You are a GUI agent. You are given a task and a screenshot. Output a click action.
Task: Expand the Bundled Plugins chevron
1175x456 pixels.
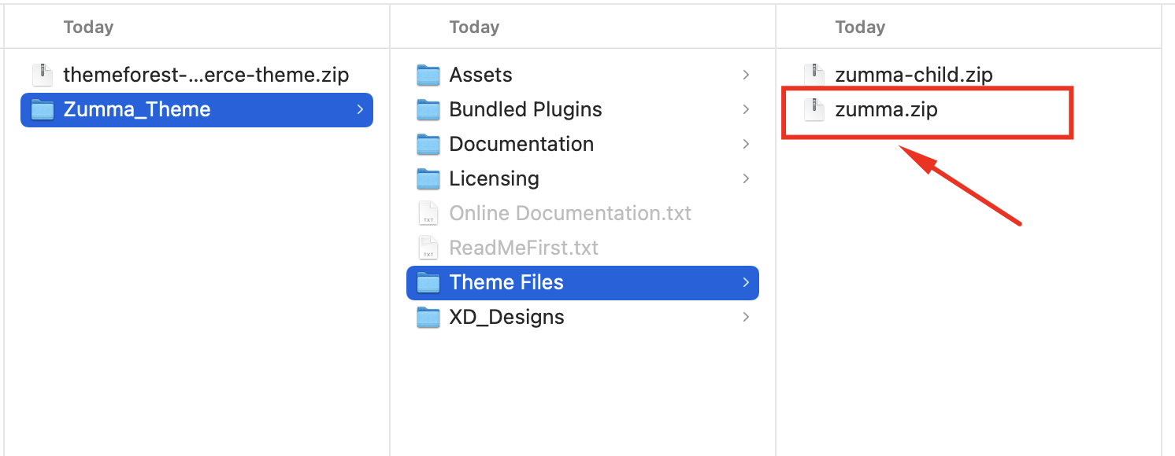pyautogui.click(x=745, y=109)
